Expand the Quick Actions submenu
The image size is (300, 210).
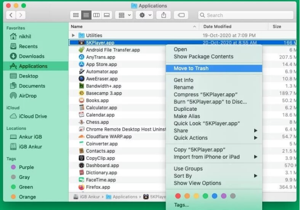[x=214, y=138]
